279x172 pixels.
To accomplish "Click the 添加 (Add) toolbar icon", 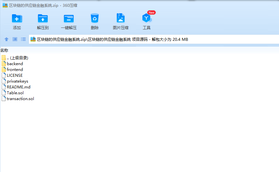I will [17, 18].
